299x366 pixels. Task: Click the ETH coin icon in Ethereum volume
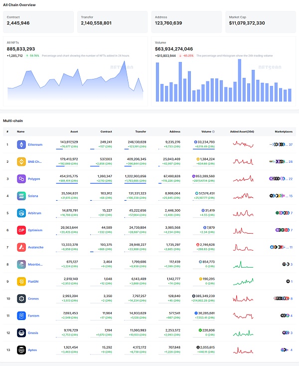[x=195, y=142]
